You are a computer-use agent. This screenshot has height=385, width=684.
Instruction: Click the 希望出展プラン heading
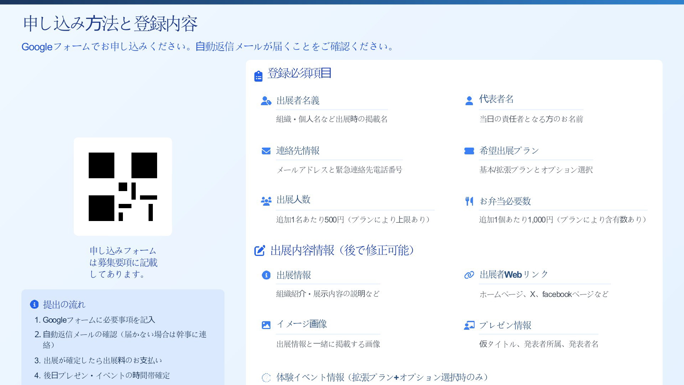tap(509, 151)
